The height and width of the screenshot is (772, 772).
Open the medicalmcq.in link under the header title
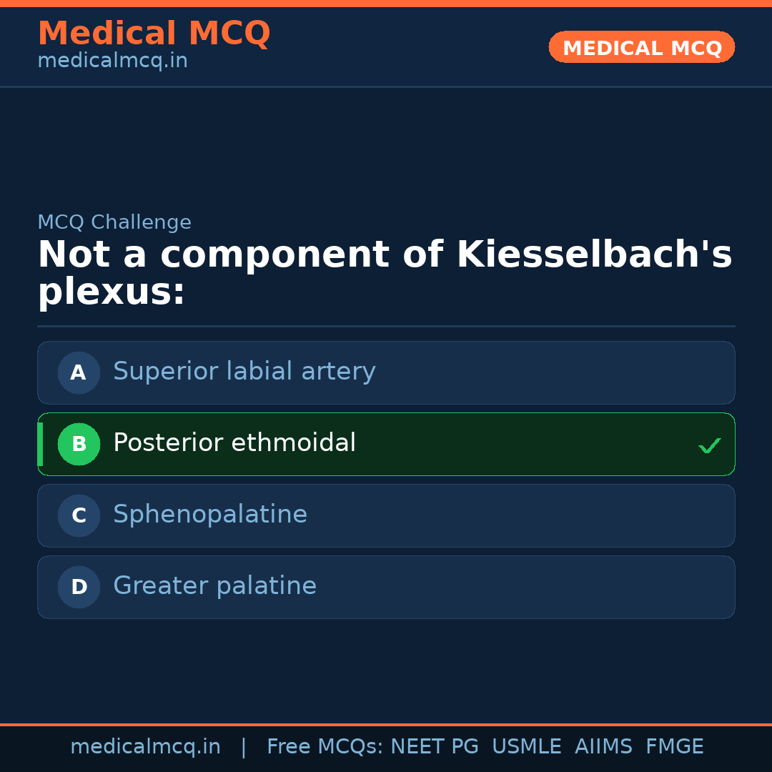112,61
